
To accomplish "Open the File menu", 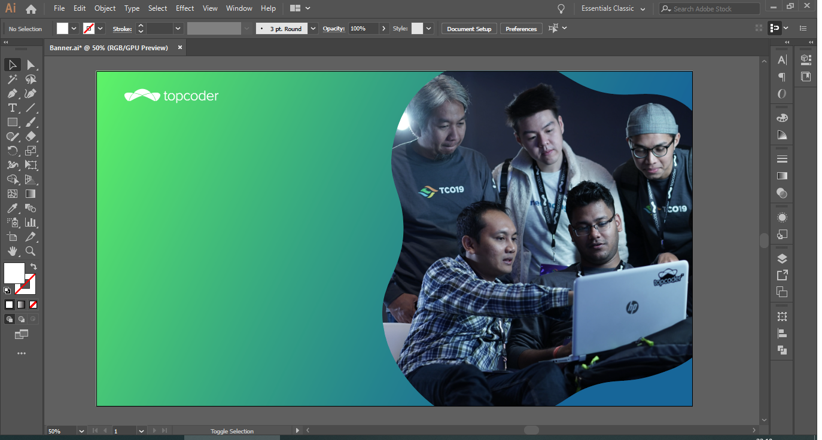I will 59,8.
